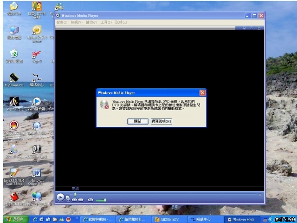The image size is (297, 223).
Task: Minimize the Windows Media Player window
Action: coord(247,15)
